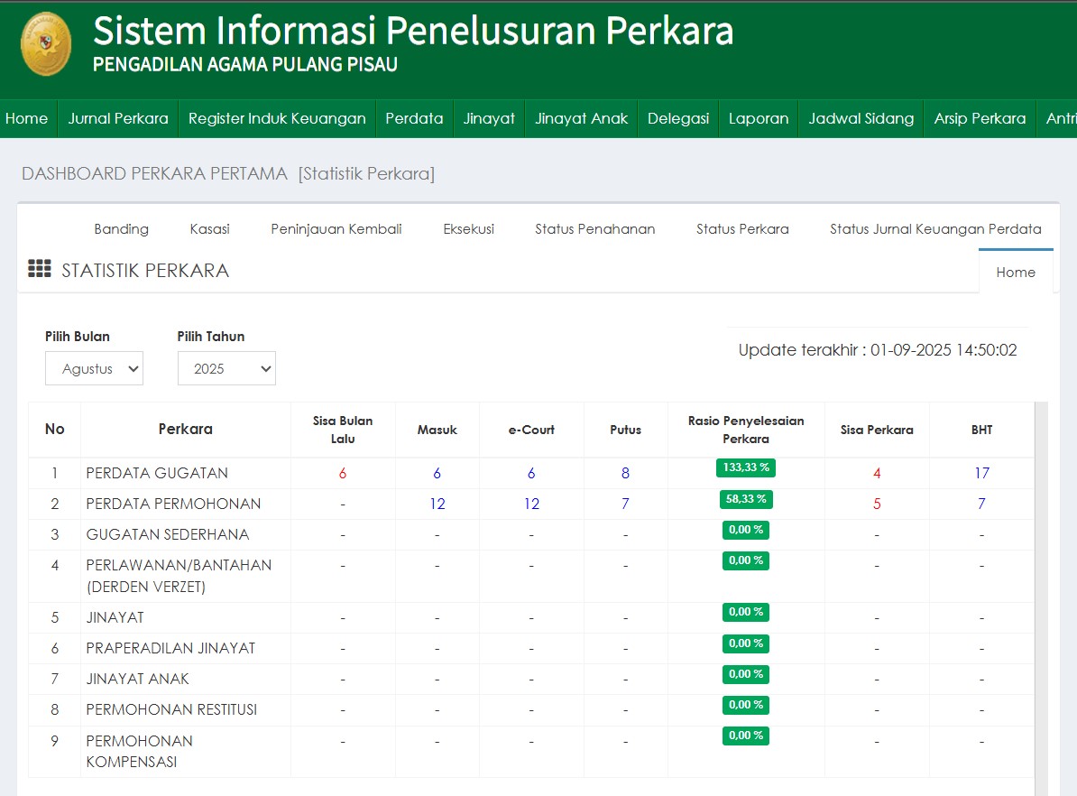Click the 133,33 % ratio badge

coord(746,467)
